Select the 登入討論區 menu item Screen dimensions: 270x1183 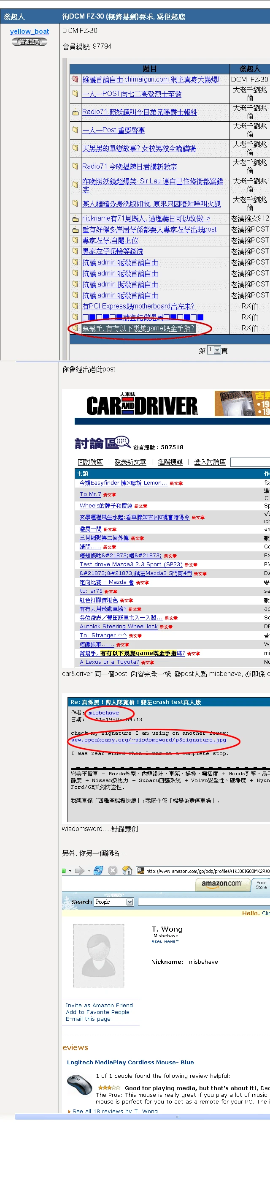tap(210, 462)
